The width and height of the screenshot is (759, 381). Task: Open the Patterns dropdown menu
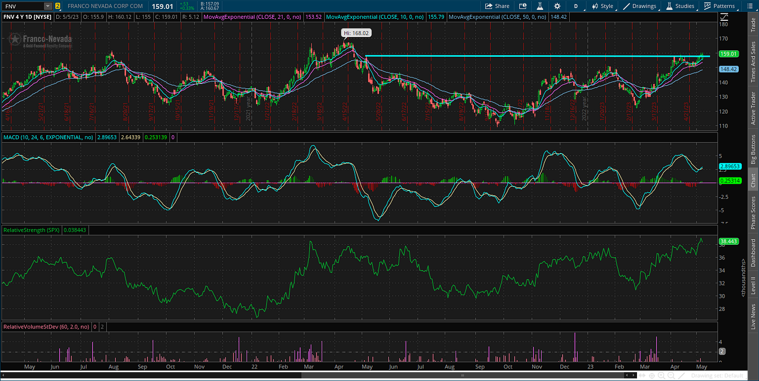pyautogui.click(x=719, y=6)
